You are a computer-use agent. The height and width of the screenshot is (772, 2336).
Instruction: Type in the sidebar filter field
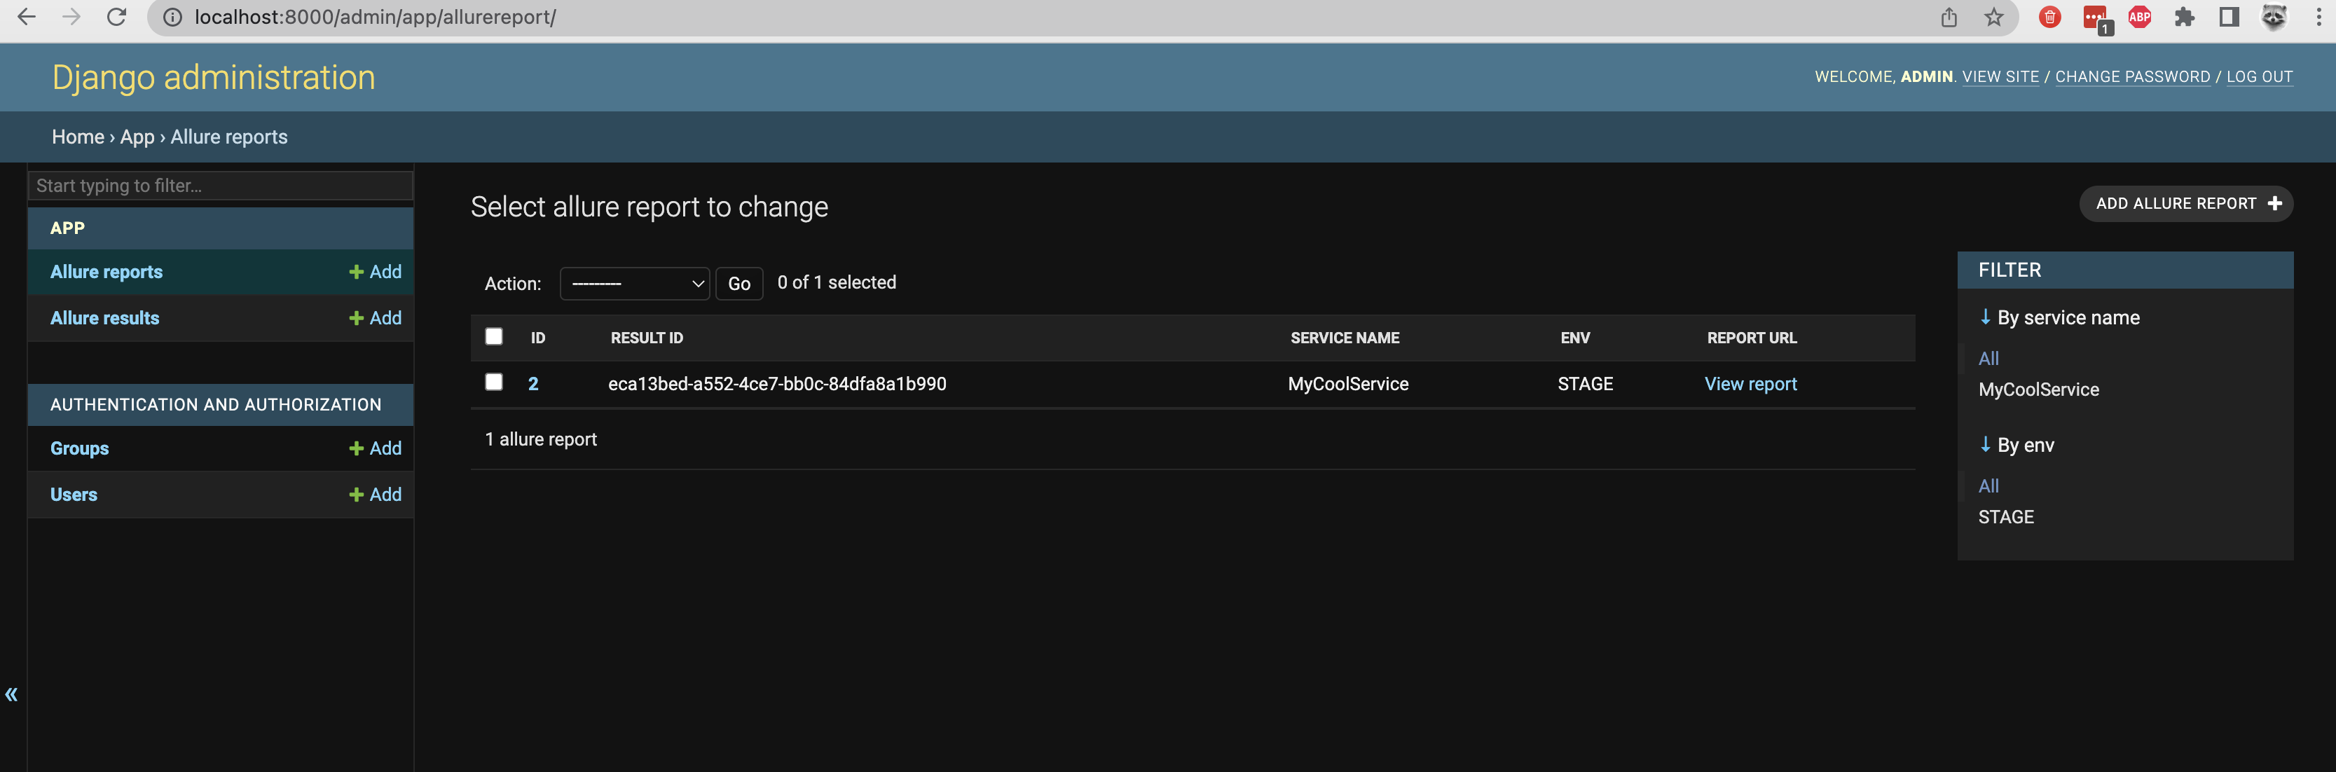click(x=221, y=185)
